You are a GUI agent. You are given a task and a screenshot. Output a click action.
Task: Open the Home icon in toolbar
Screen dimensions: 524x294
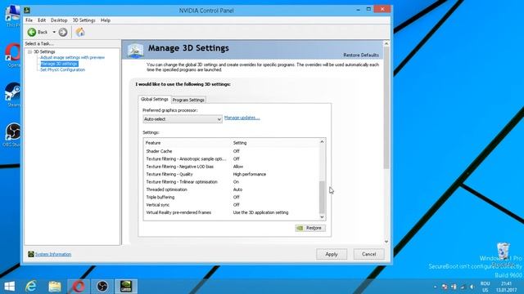(x=80, y=32)
